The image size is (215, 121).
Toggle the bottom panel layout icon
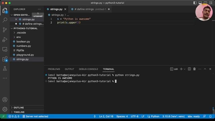[x=200, y=3]
